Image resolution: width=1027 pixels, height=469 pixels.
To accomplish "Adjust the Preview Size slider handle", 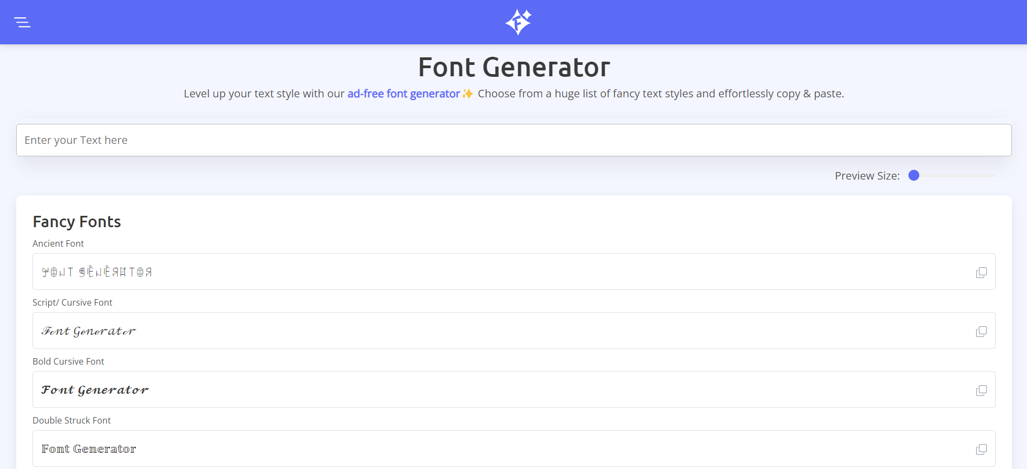I will pyautogui.click(x=914, y=175).
